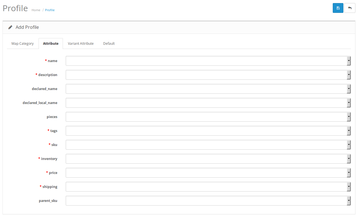This screenshot has width=361, height=219.
Task: Expand the inventory dropdown
Action: 208,159
